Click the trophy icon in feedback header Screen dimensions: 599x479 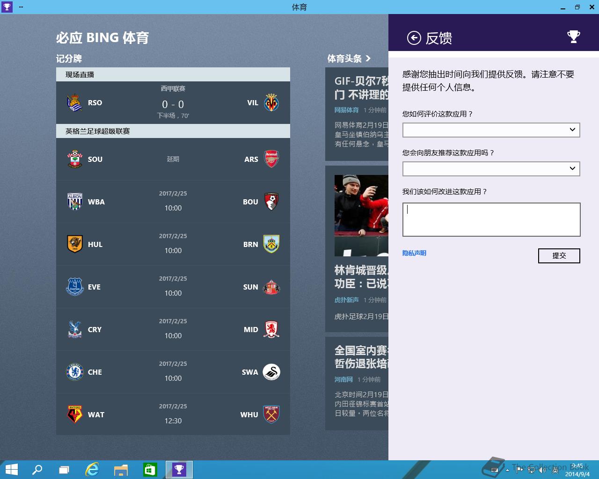[573, 37]
